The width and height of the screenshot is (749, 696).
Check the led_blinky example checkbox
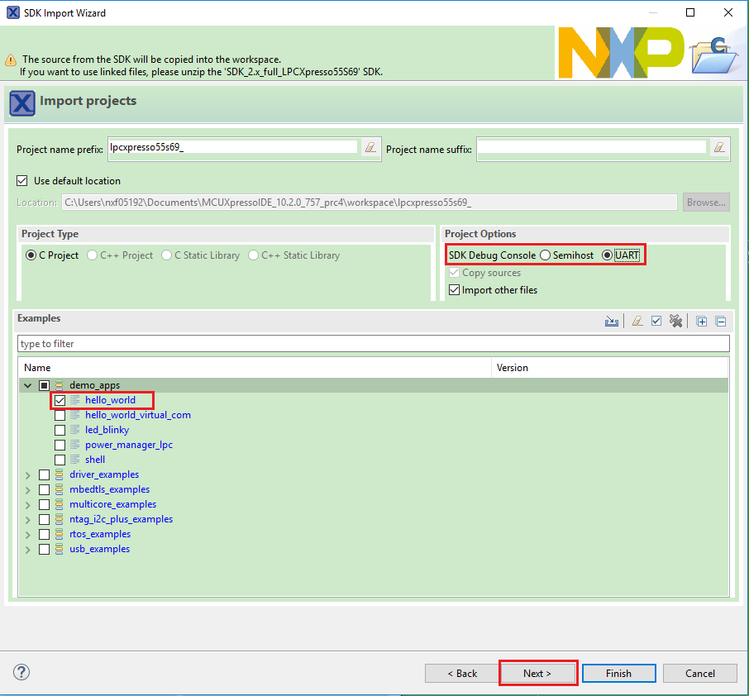[60, 430]
